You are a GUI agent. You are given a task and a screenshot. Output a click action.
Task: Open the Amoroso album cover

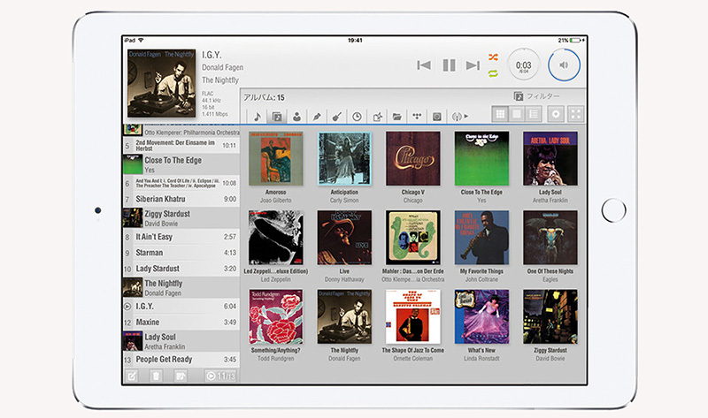click(x=276, y=158)
